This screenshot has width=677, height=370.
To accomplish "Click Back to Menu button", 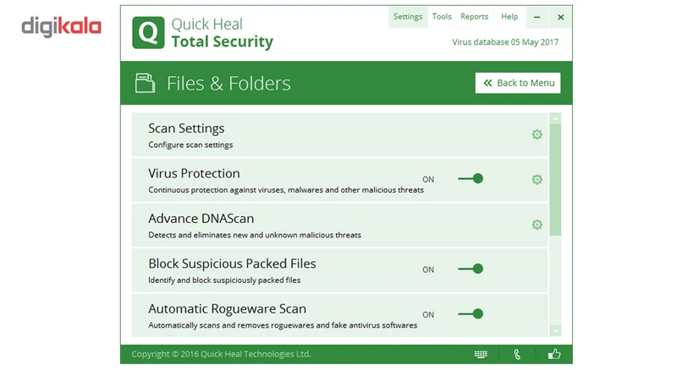I will tap(518, 83).
